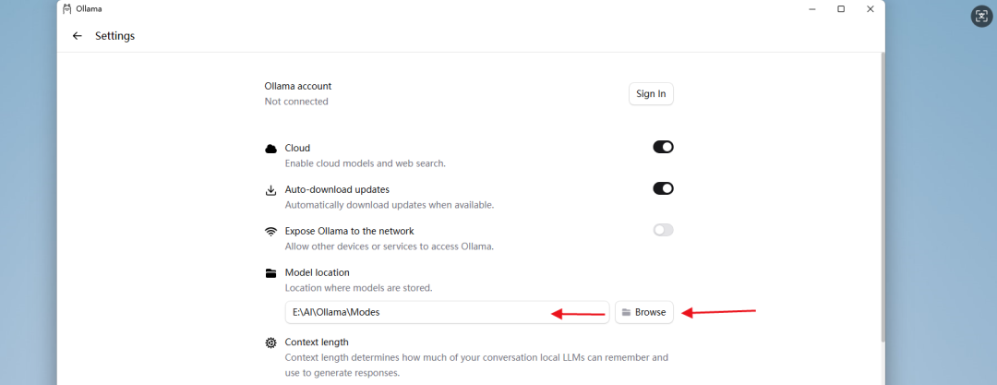
Task: Click the Context length gear icon
Action: [x=270, y=343]
